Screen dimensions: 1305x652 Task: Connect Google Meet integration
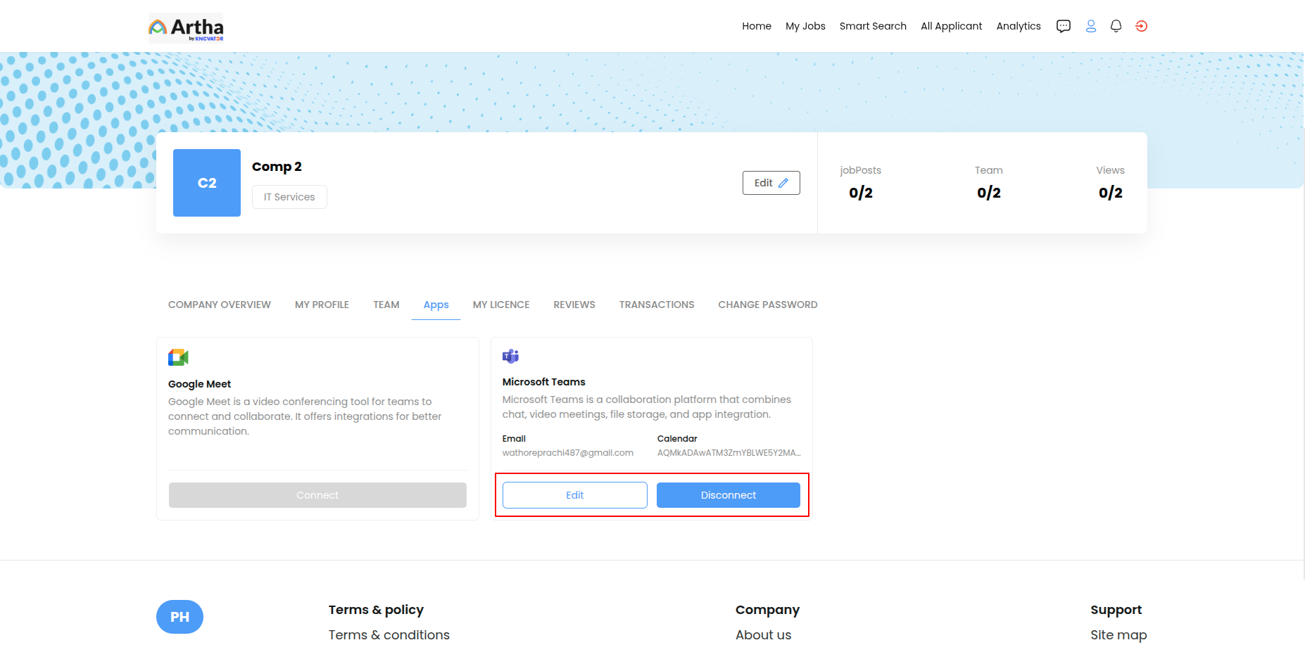[317, 495]
